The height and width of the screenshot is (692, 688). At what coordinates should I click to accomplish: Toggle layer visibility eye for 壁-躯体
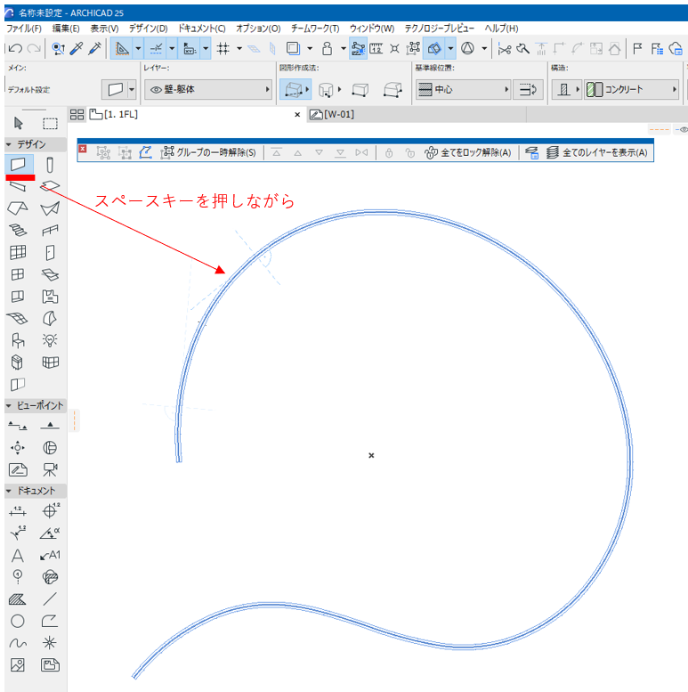[x=156, y=90]
